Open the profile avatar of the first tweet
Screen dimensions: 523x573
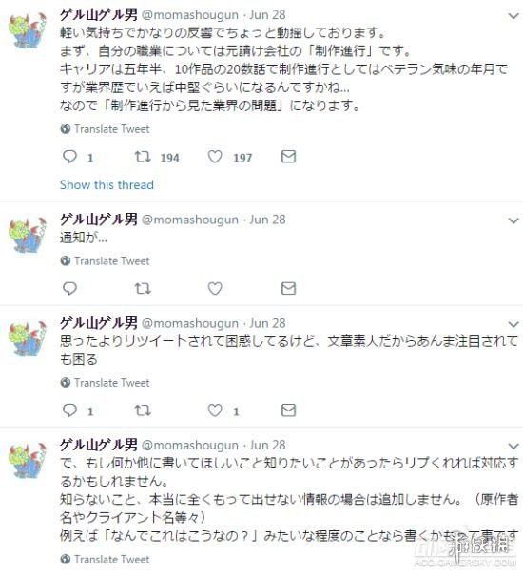(x=28, y=31)
